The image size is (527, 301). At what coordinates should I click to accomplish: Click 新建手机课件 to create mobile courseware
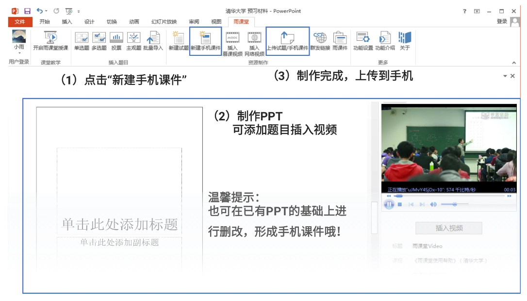click(x=205, y=41)
